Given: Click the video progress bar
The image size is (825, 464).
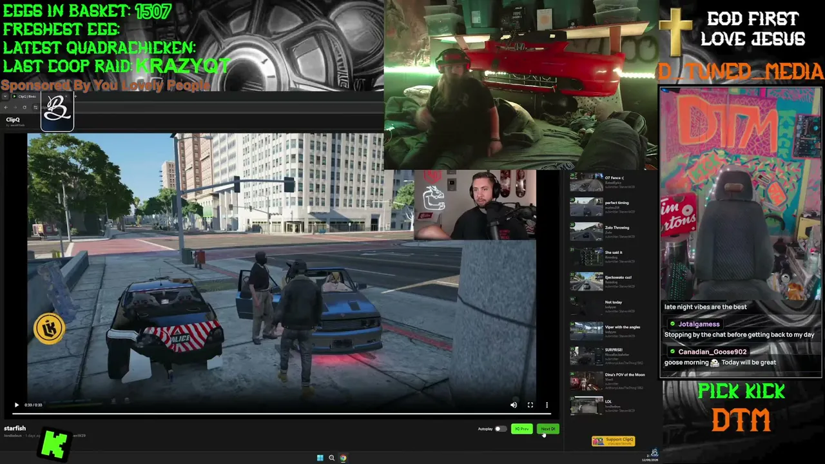Looking at the screenshot, I should click(x=282, y=413).
